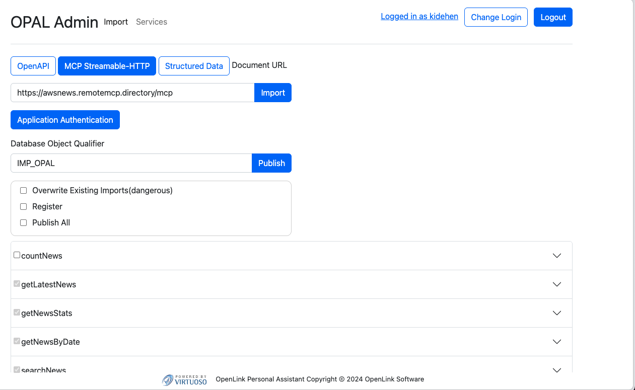
Task: Open the Services nav item
Action: 152,22
